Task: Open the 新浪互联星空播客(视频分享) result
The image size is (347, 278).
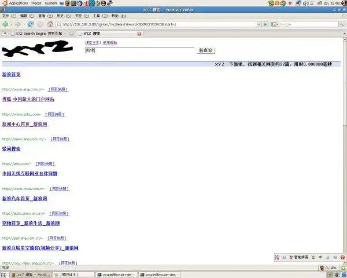Action: pos(40,248)
